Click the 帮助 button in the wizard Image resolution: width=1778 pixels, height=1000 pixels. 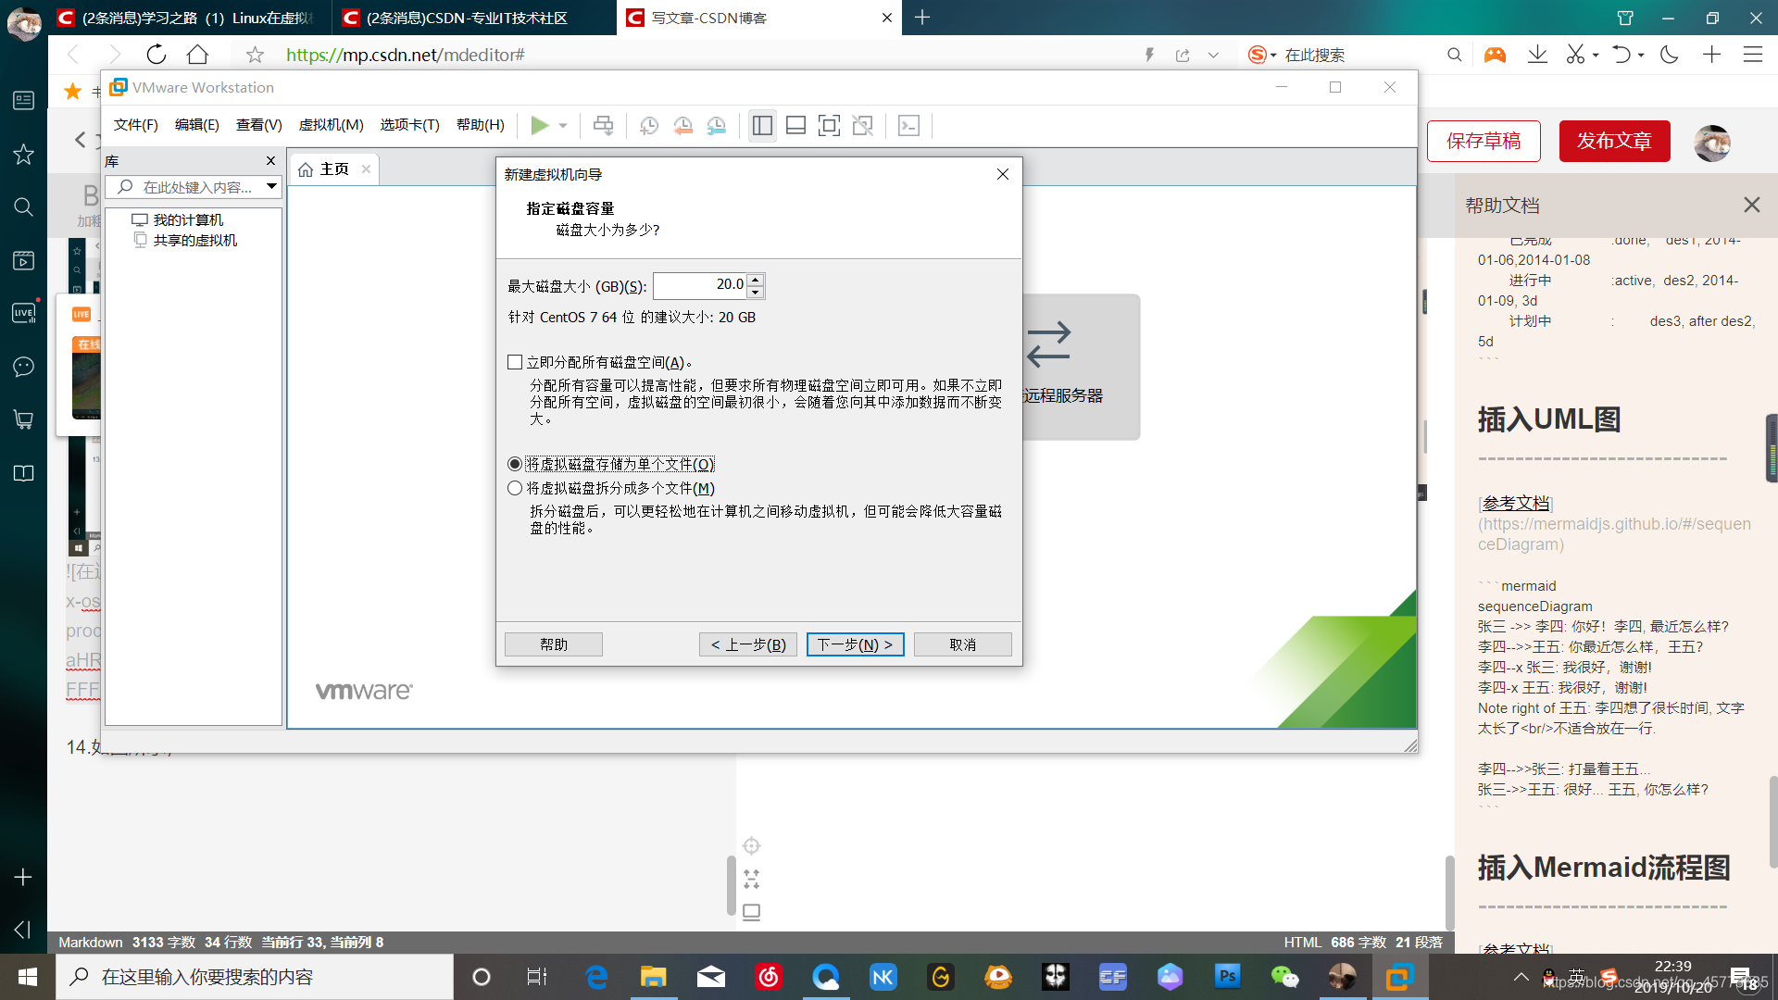[x=554, y=644]
